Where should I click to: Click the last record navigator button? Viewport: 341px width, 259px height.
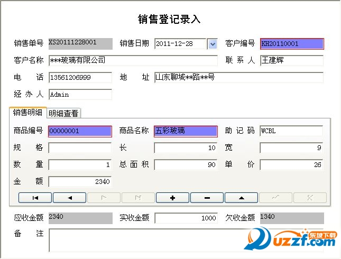tap(139, 198)
